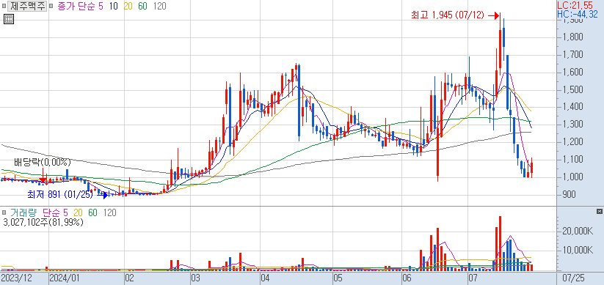The width and height of the screenshot is (604, 285).
Task: Close the volume panel with X button
Action: pos(600,212)
